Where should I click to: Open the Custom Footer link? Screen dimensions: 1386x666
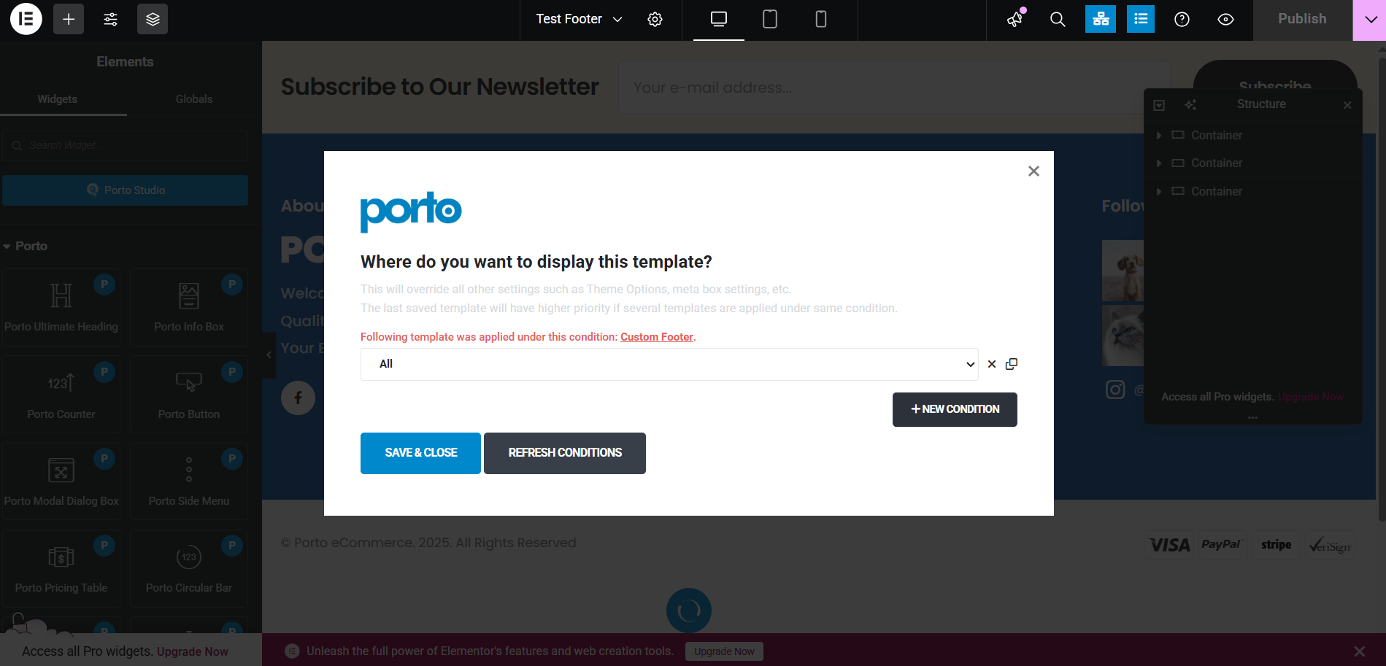[x=657, y=337]
